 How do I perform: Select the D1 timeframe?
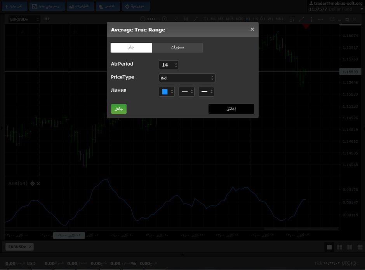(263, 19)
